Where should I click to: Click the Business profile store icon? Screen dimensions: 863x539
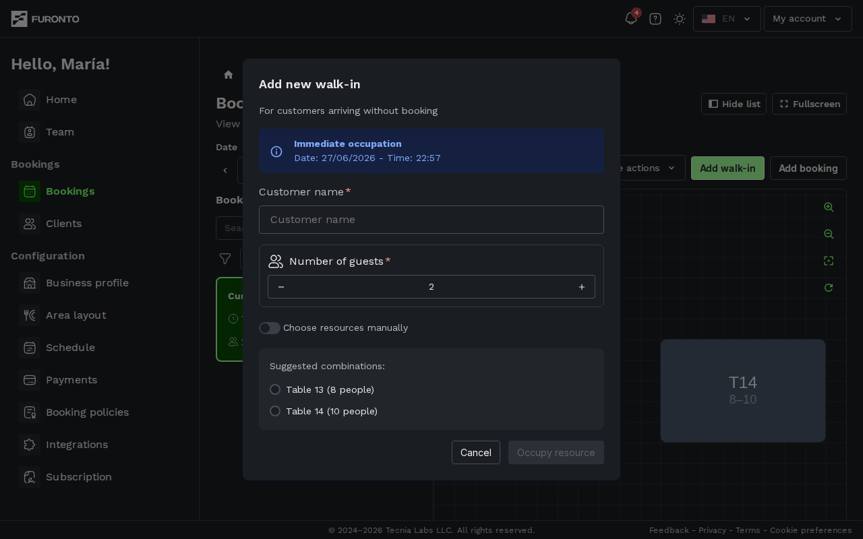[30, 283]
